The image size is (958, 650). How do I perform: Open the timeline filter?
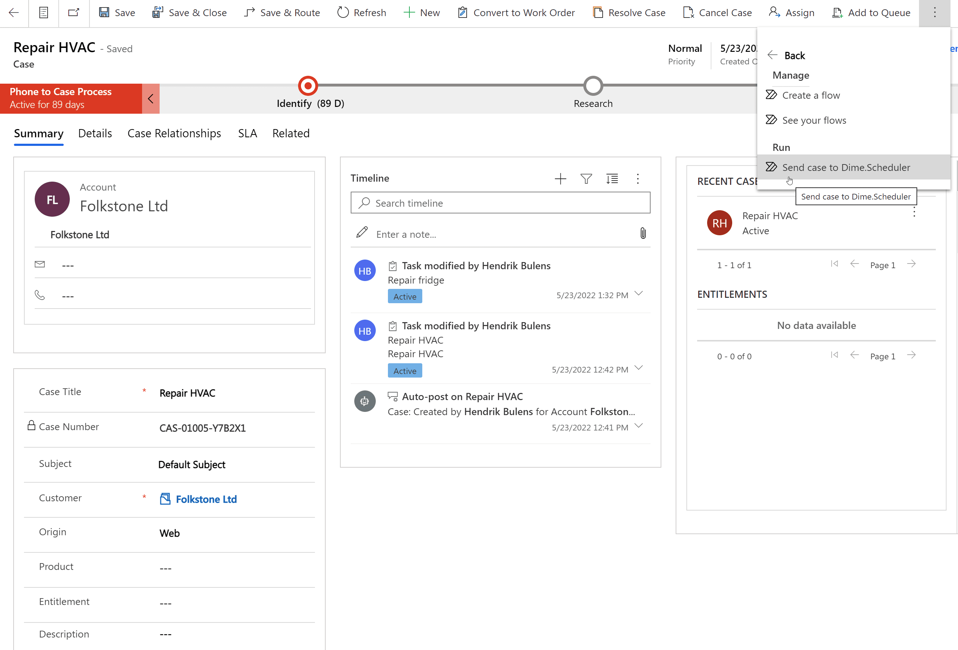click(586, 179)
